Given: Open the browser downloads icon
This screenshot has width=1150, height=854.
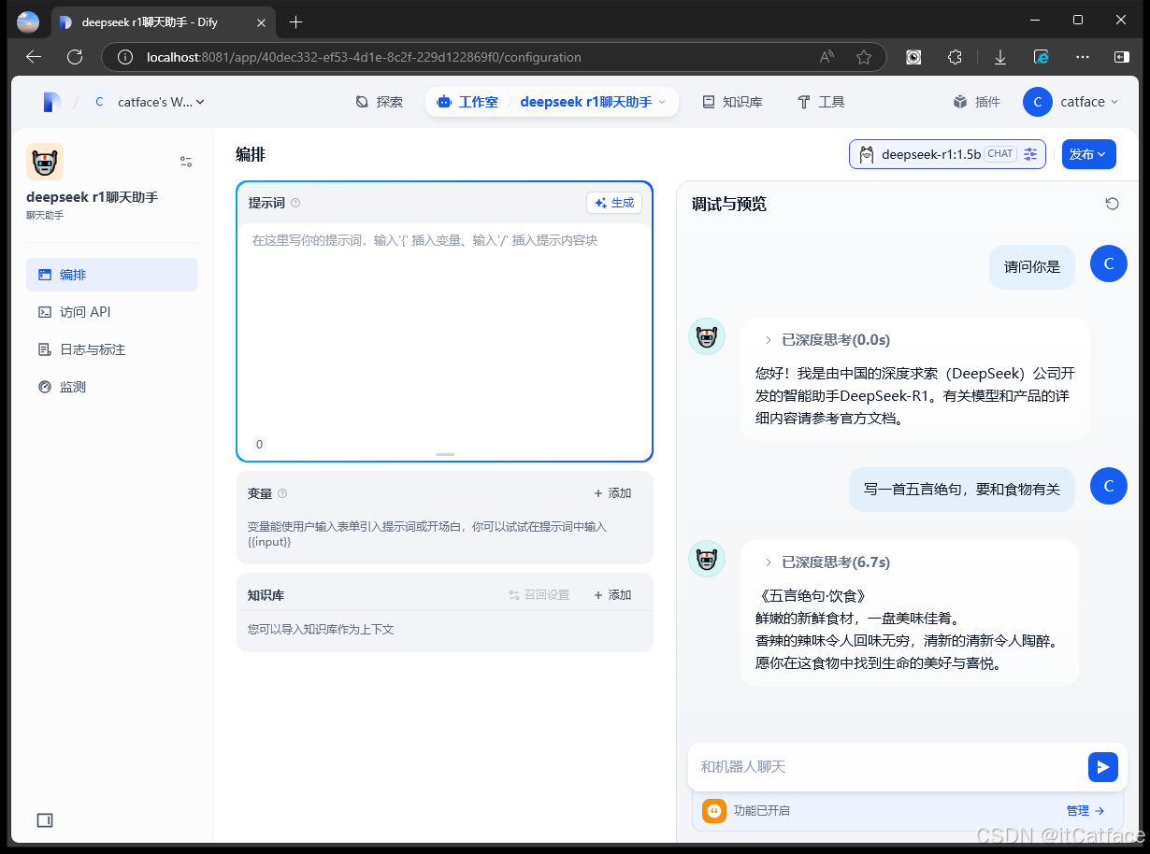Looking at the screenshot, I should coord(999,57).
